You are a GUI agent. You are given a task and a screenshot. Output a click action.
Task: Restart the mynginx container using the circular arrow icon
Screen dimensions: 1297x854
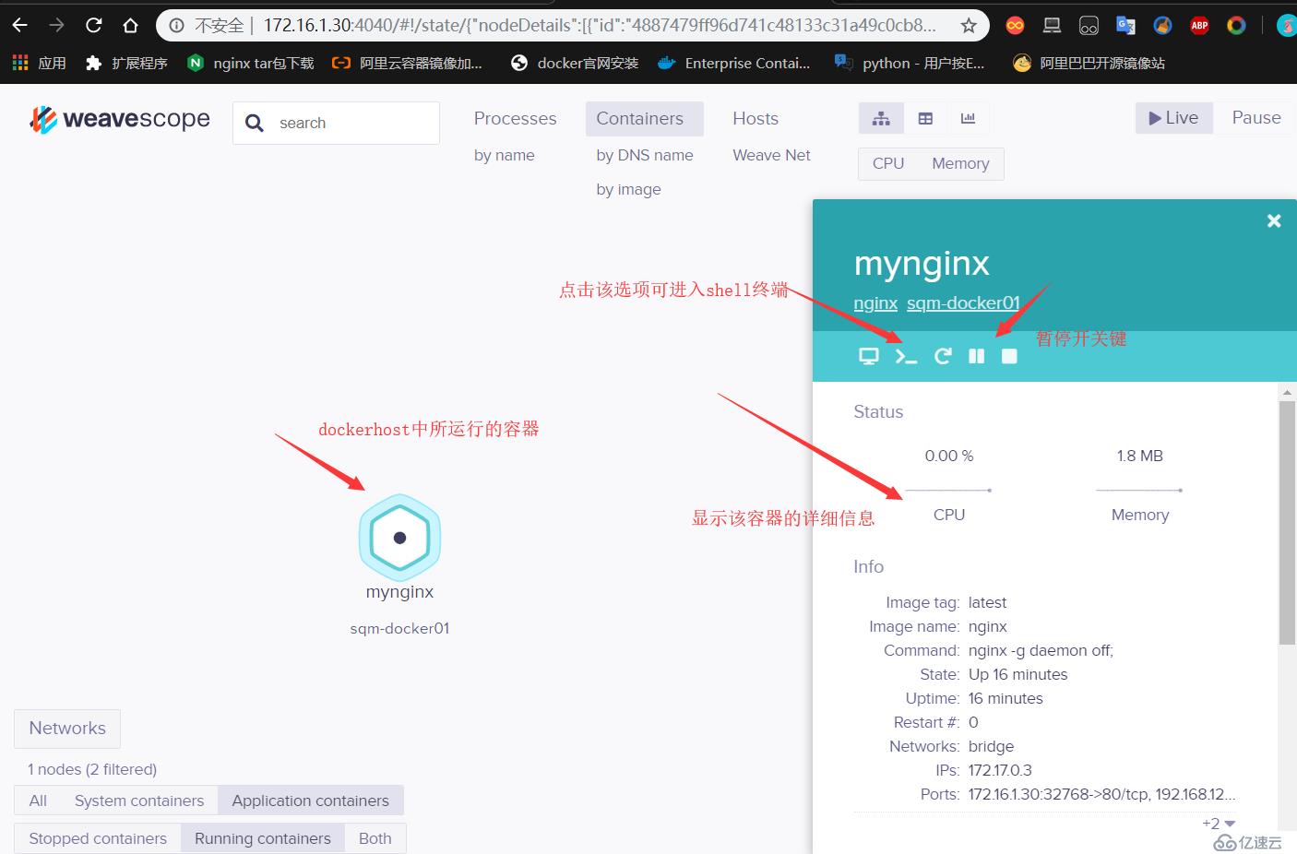click(x=942, y=357)
